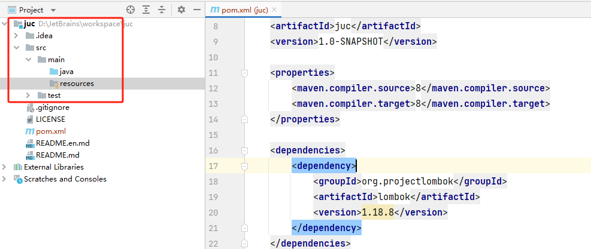Image resolution: width=591 pixels, height=249 pixels.
Task: Click the closing dependency tag on line 21
Action: 326,228
